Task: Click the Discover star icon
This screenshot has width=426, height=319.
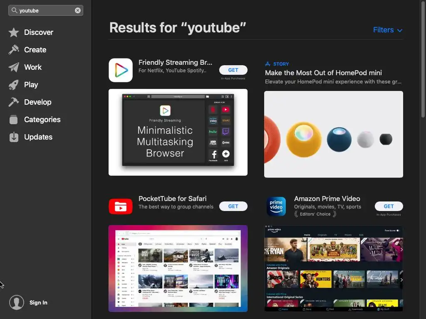Action: pos(14,32)
